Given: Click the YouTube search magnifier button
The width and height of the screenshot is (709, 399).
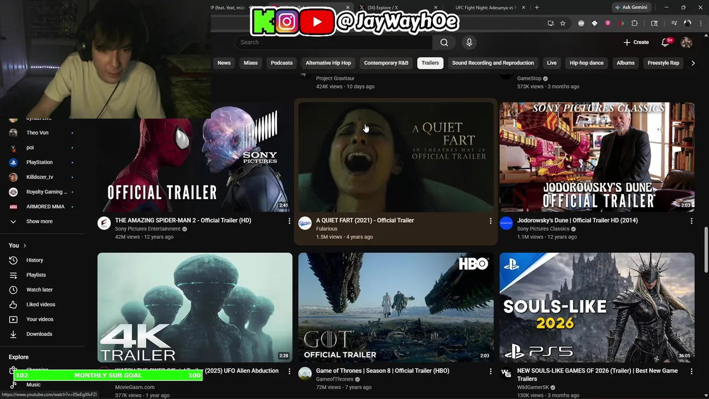Looking at the screenshot, I should tap(444, 42).
